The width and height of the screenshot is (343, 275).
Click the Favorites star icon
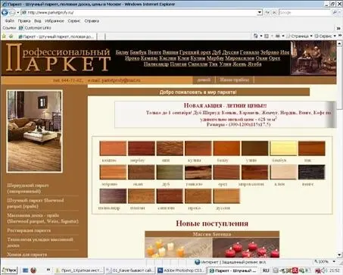(x=4, y=36)
